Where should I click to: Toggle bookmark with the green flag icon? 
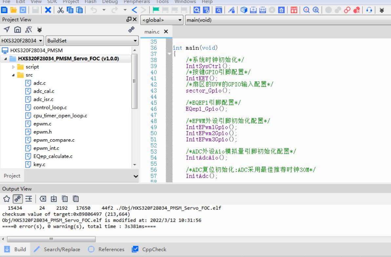point(156,10)
